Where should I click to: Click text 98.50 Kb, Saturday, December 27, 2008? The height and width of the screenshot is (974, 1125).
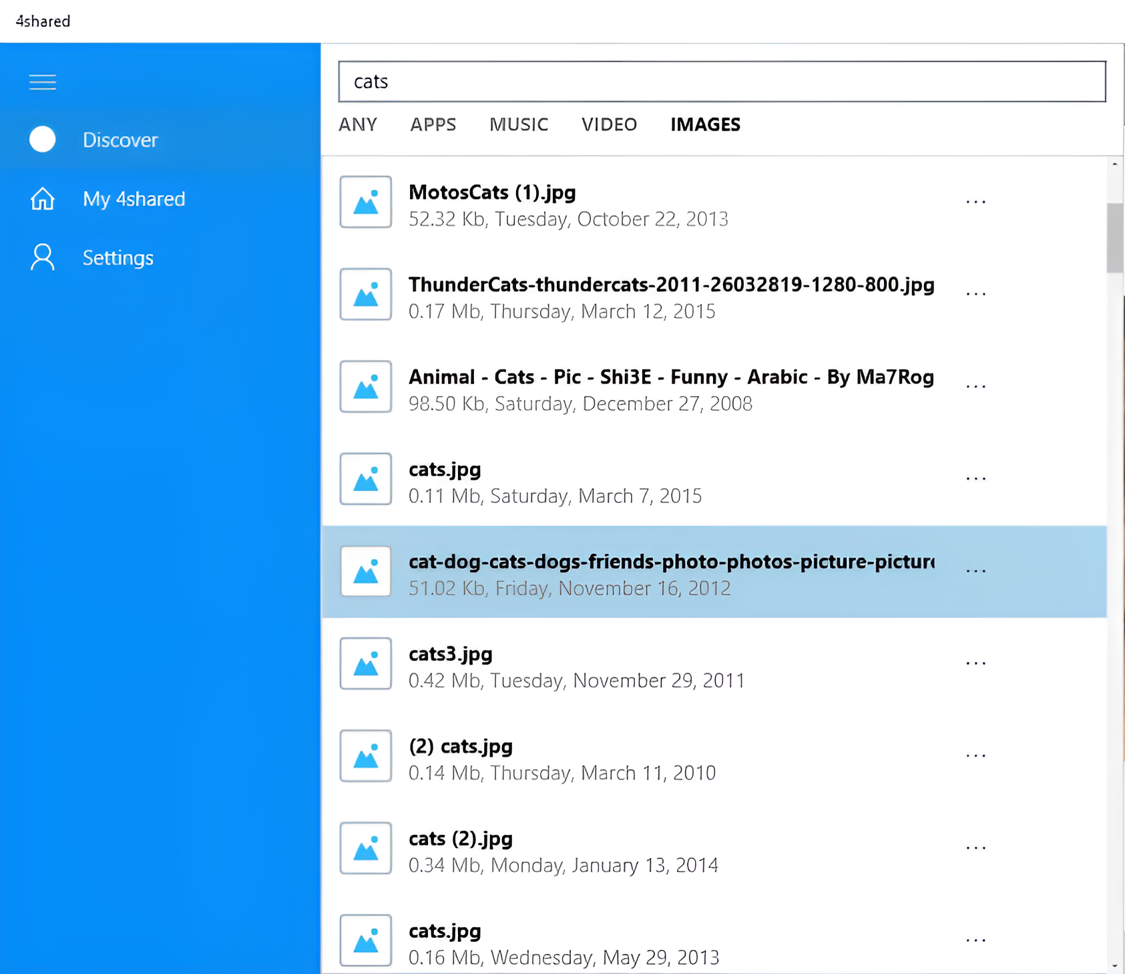coord(580,403)
